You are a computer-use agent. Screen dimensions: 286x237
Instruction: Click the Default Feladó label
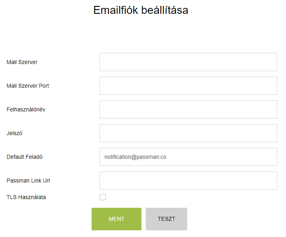pos(24,157)
